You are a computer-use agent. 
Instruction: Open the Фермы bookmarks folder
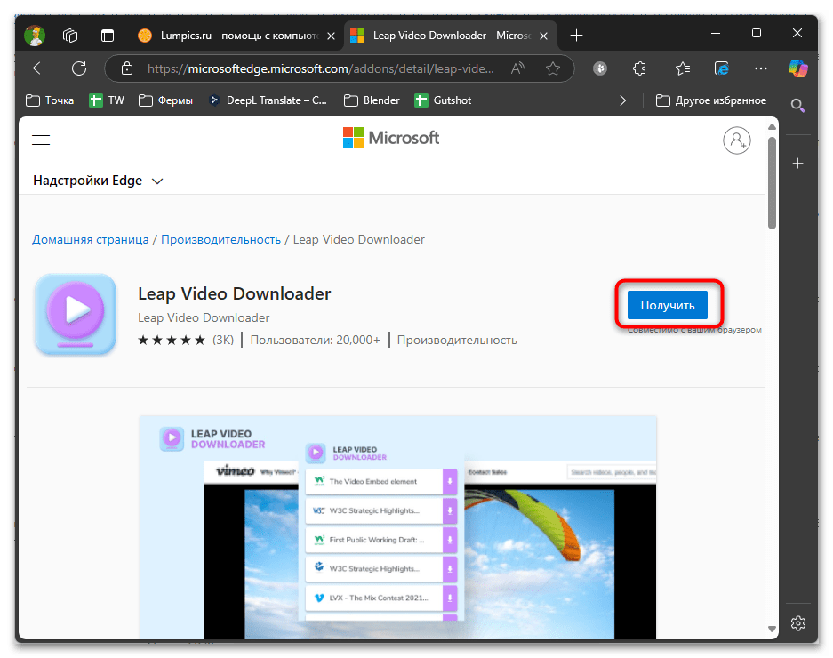click(x=165, y=100)
